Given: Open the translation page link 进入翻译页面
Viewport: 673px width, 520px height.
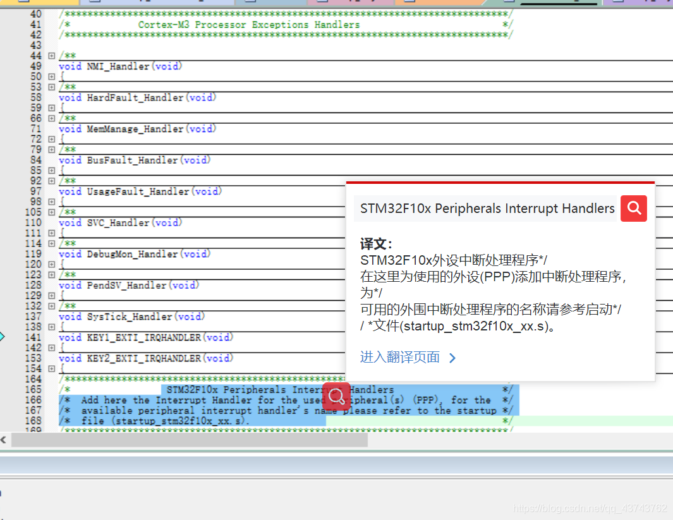Looking at the screenshot, I should click(408, 357).
